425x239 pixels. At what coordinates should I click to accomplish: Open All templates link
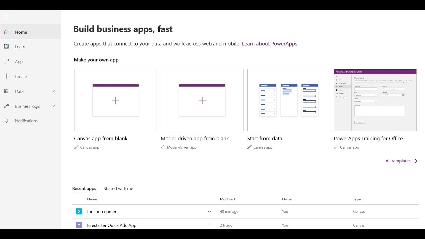pos(401,161)
